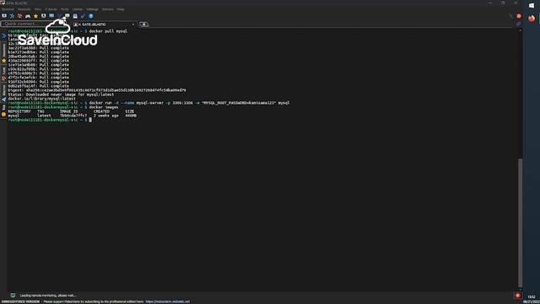
Task: Close the GATE JELASTIC tab
Action: click(133, 24)
